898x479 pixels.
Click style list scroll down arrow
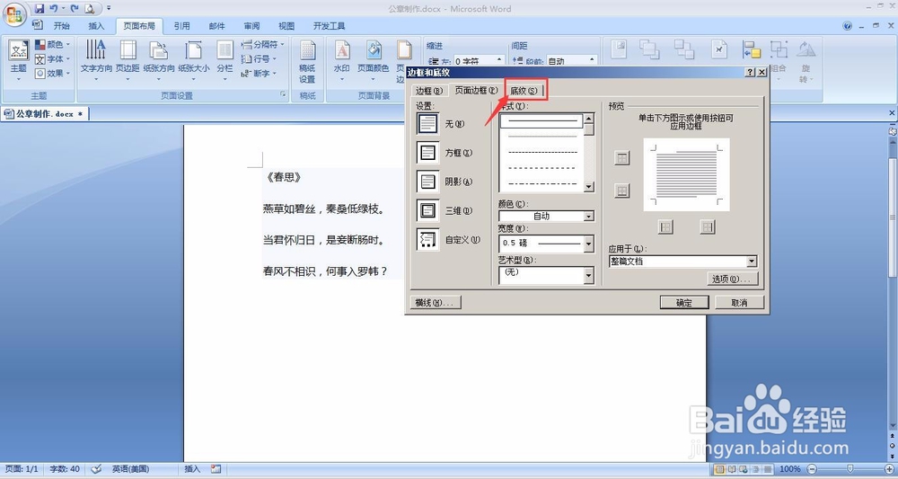pyautogui.click(x=589, y=187)
